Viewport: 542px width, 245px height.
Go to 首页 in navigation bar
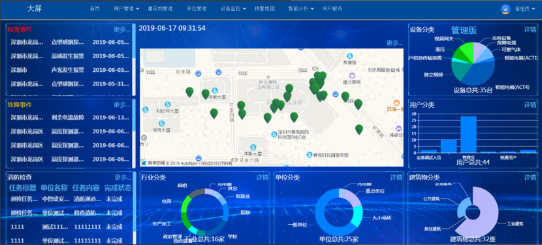pyautogui.click(x=95, y=9)
